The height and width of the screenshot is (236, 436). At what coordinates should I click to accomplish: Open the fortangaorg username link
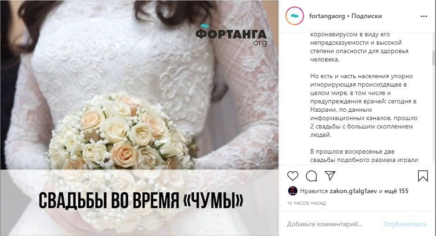click(x=327, y=16)
